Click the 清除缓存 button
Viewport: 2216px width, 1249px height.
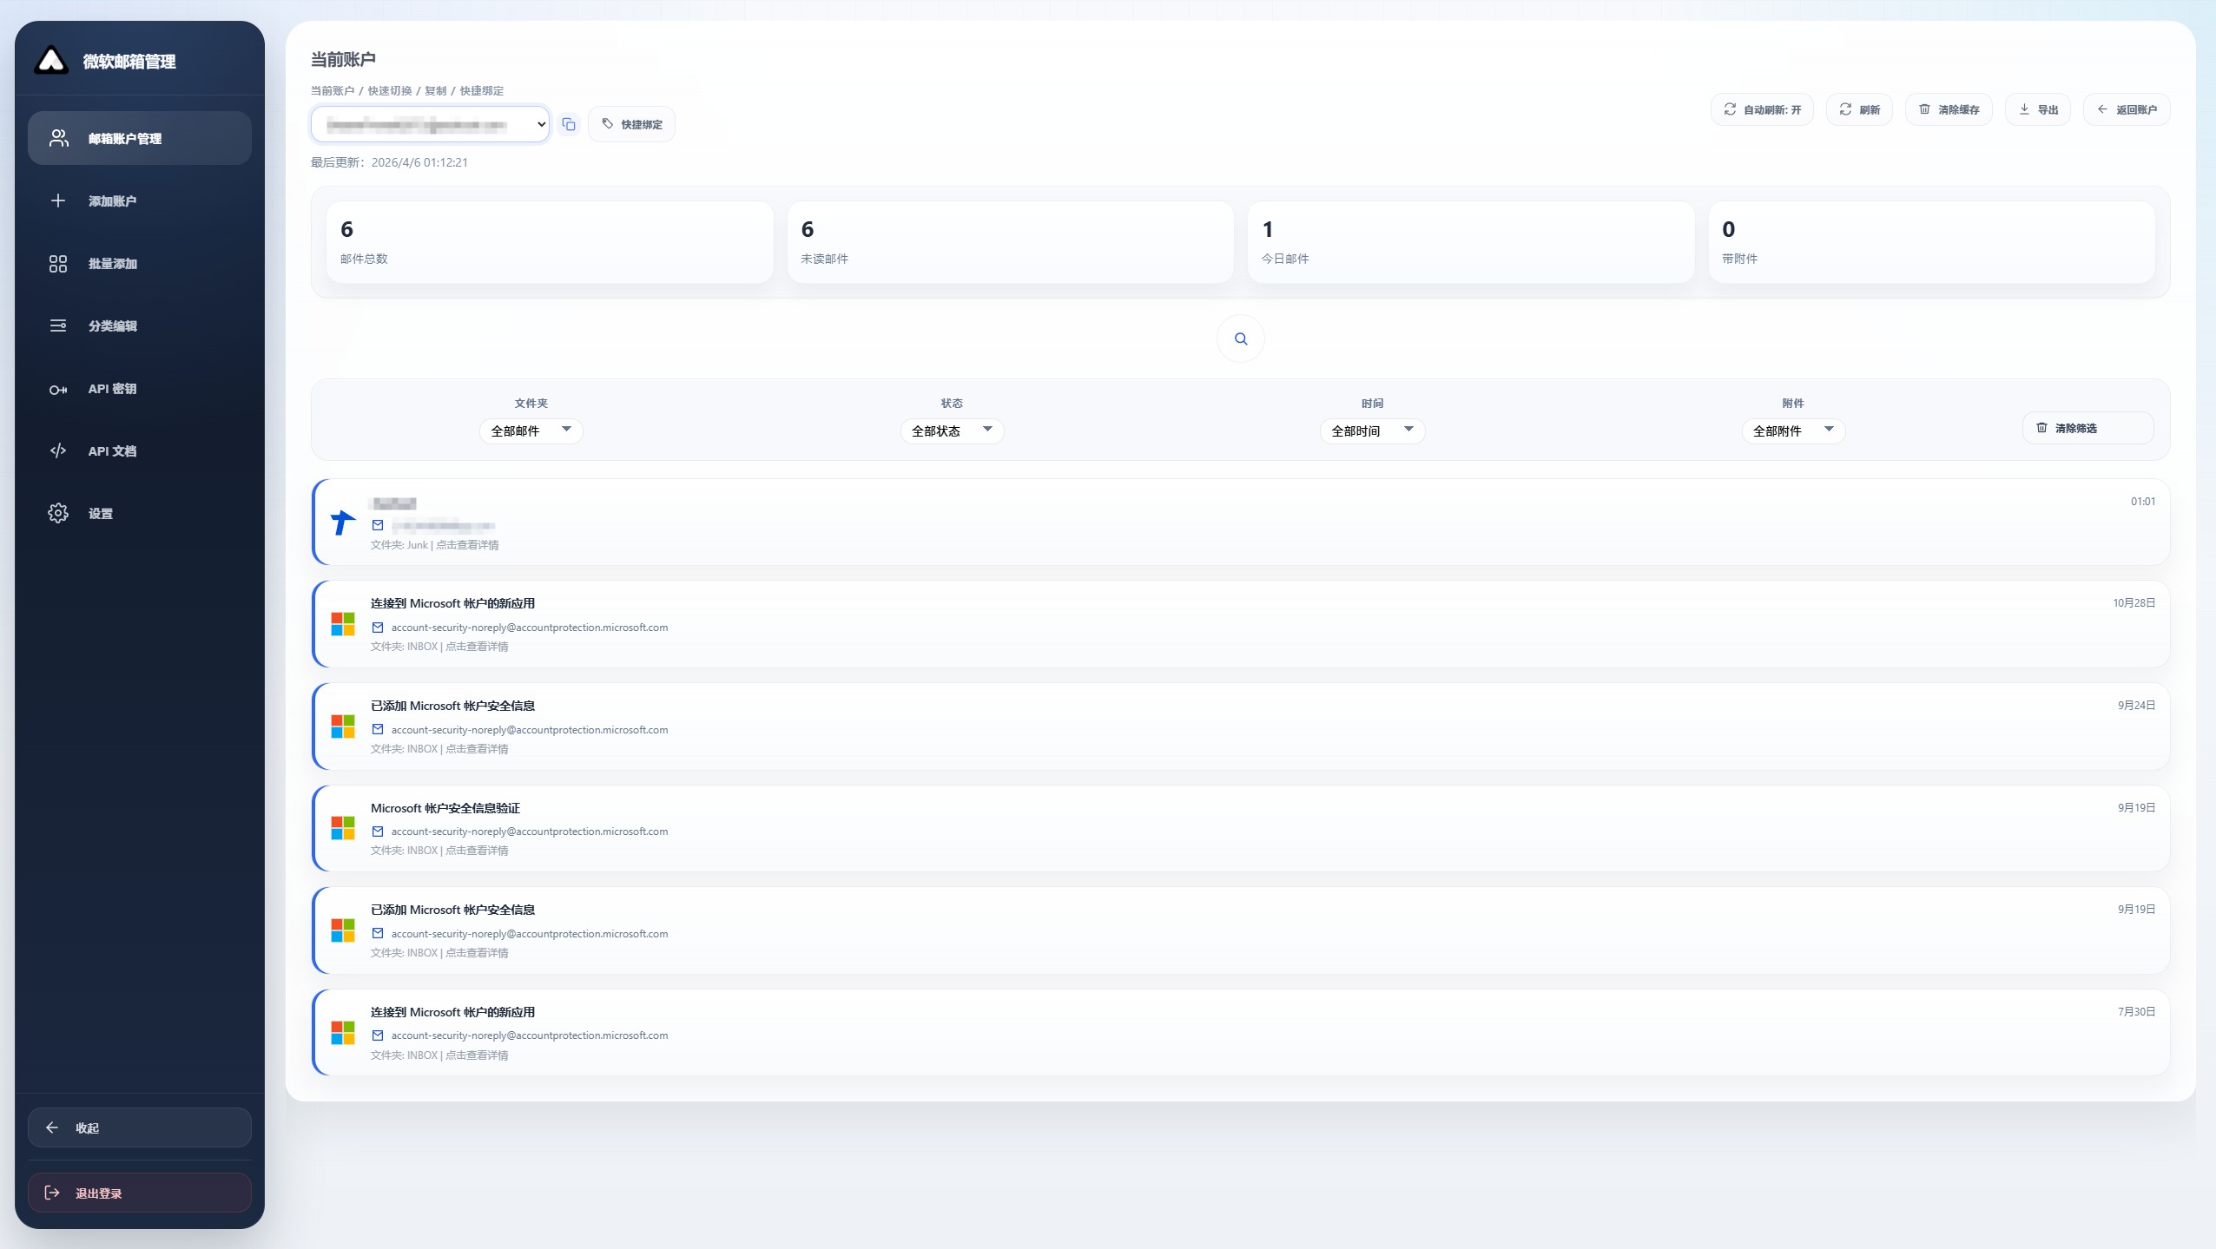pos(1949,110)
